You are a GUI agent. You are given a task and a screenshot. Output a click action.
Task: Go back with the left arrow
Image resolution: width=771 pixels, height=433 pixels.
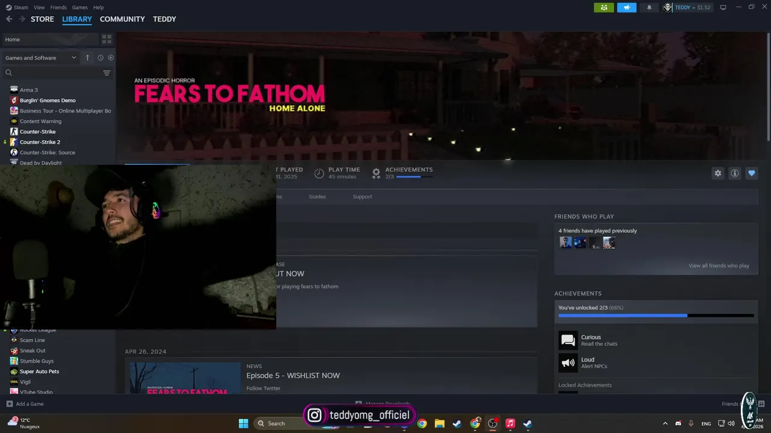coord(9,19)
